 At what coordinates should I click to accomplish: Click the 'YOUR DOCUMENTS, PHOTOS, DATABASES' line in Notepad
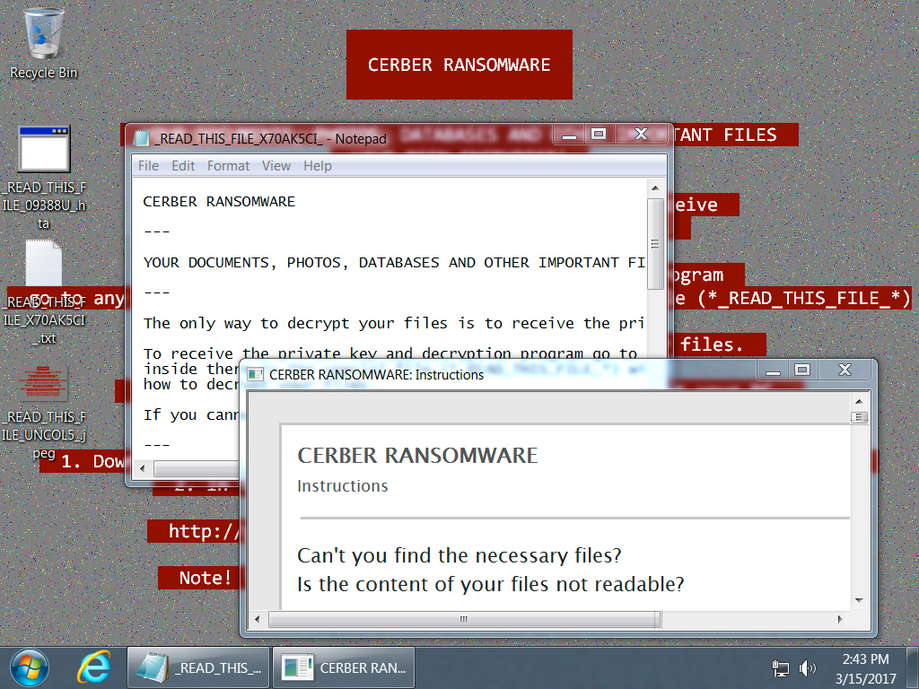394,263
